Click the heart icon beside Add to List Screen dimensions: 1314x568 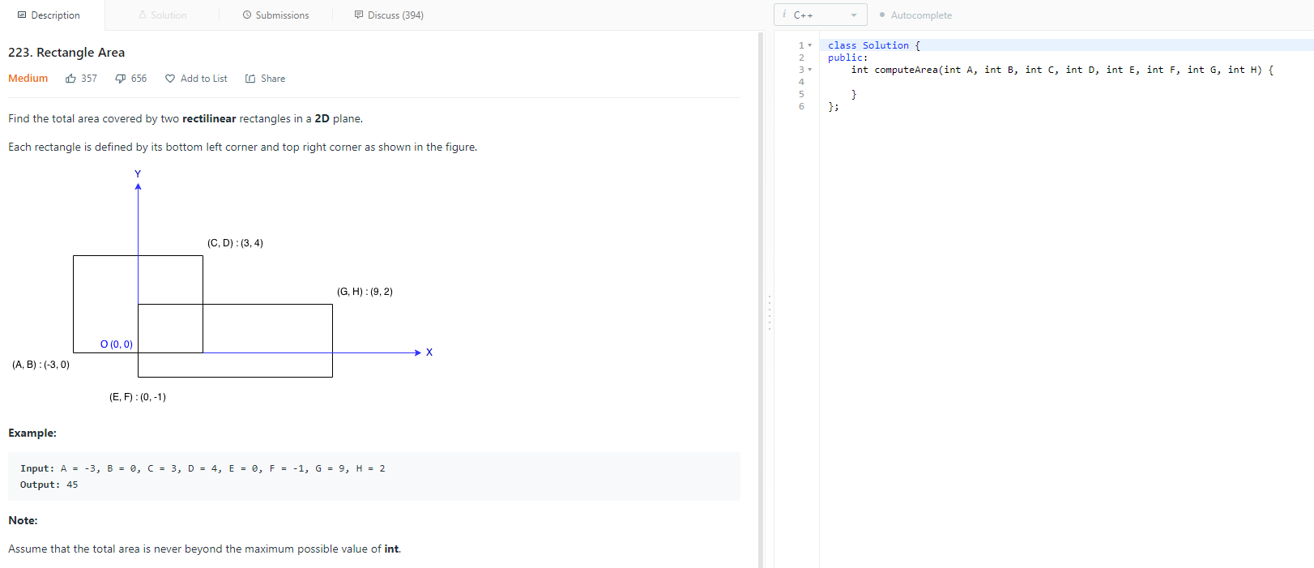click(170, 79)
